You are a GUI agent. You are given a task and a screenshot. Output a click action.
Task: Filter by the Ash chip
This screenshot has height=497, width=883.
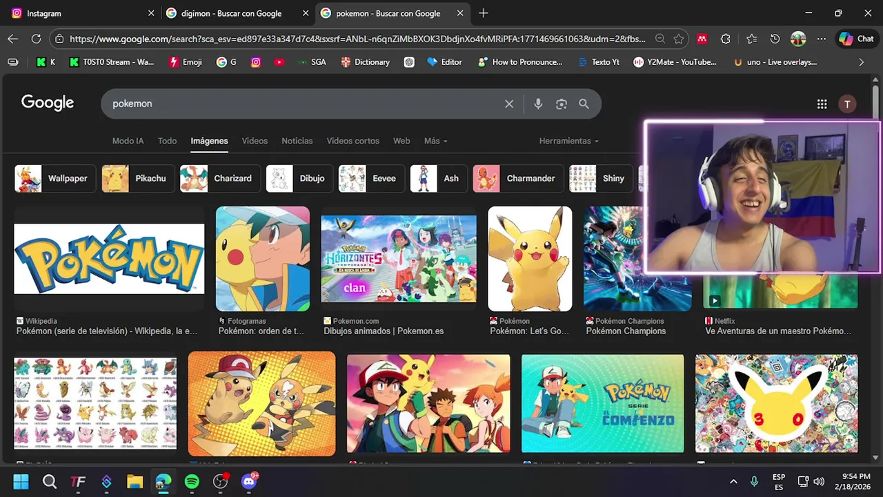tap(439, 178)
